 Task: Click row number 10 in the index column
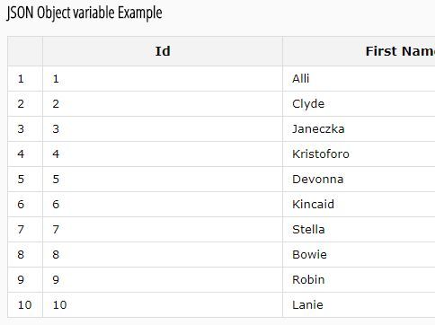point(25,305)
